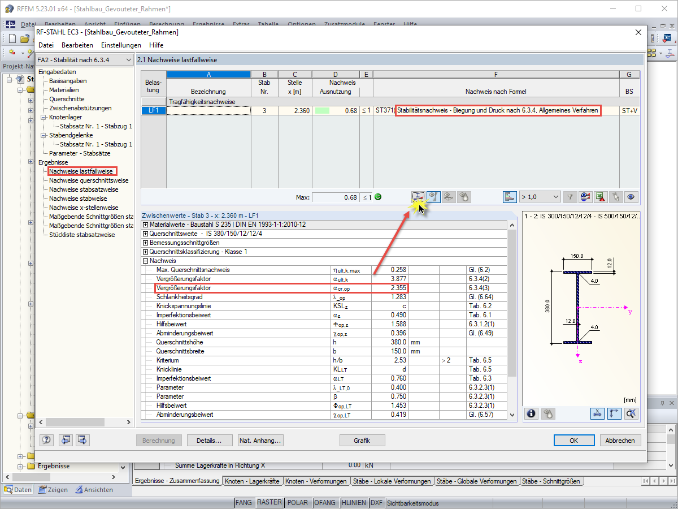The image size is (678, 509).
Task: Click the reset cross-section view icon
Action: pyautogui.click(x=631, y=413)
